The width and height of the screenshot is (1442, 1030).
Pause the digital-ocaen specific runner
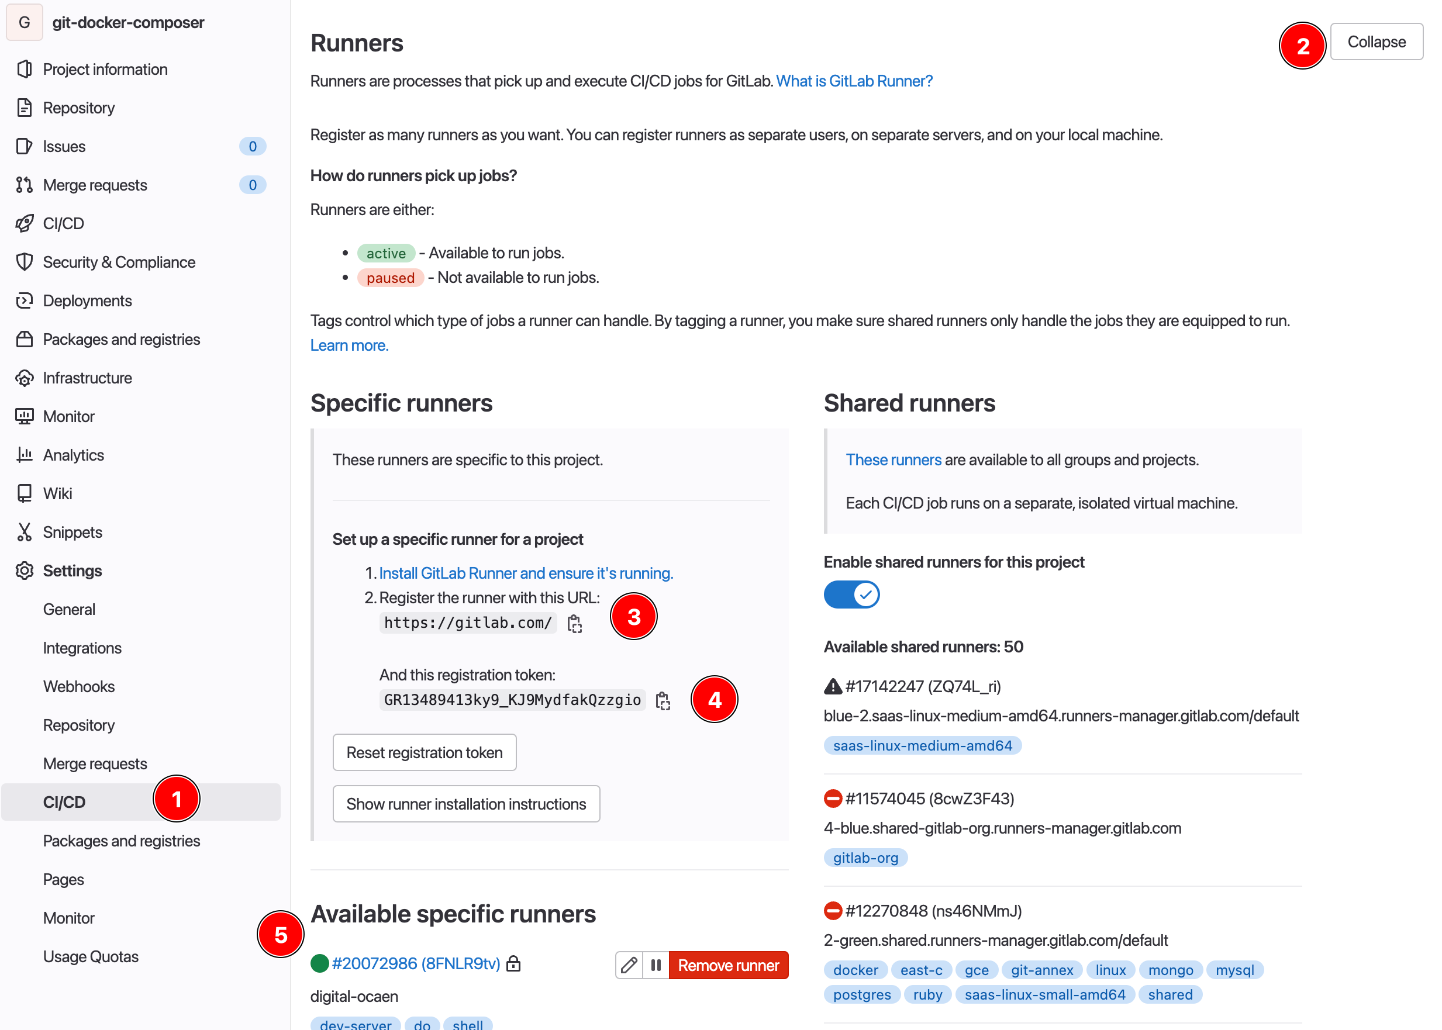(x=656, y=965)
